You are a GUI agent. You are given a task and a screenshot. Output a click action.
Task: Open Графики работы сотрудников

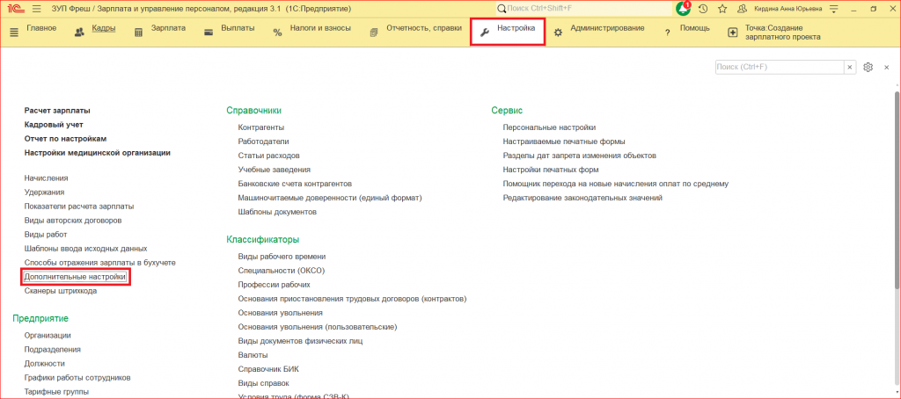[x=77, y=378]
